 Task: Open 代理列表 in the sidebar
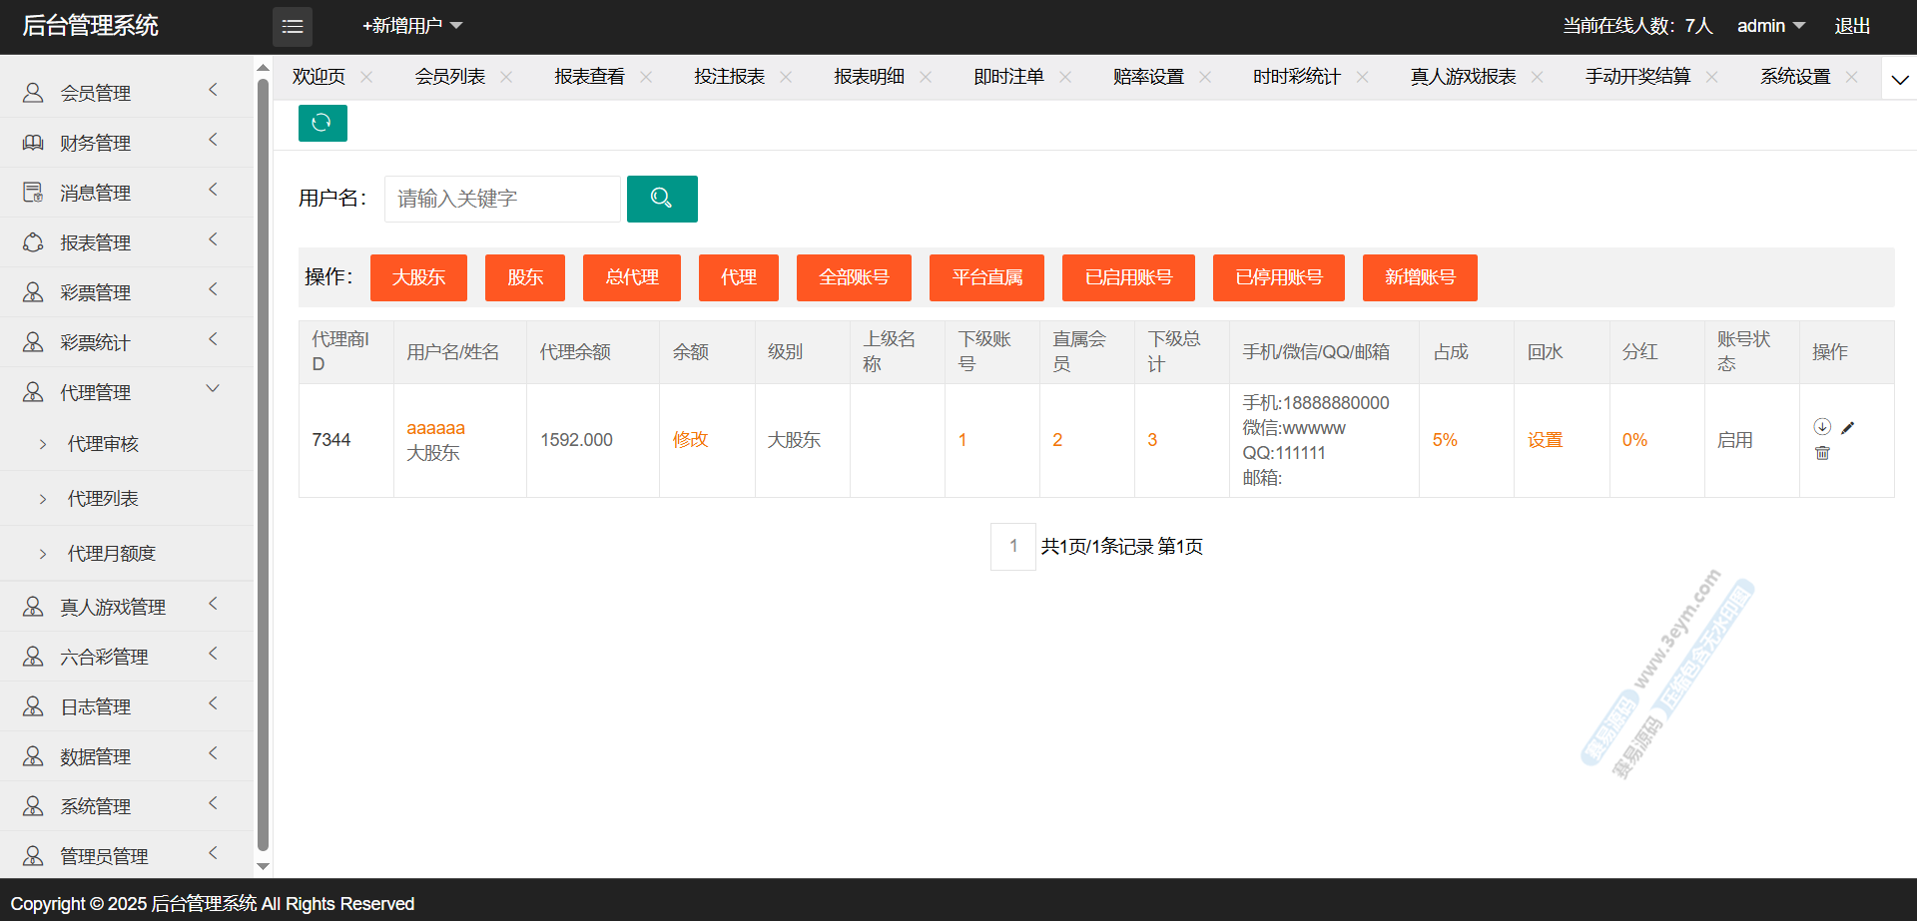[103, 498]
